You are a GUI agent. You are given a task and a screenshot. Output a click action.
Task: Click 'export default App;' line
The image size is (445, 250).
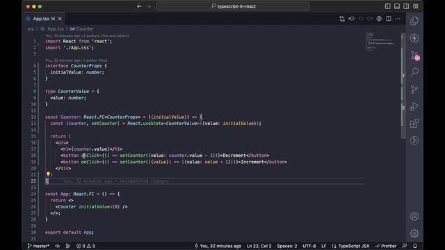tap(70, 233)
